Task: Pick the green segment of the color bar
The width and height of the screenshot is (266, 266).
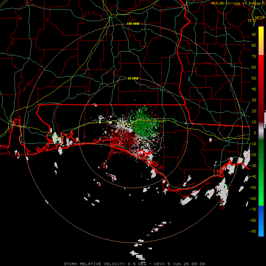Action: [261, 173]
